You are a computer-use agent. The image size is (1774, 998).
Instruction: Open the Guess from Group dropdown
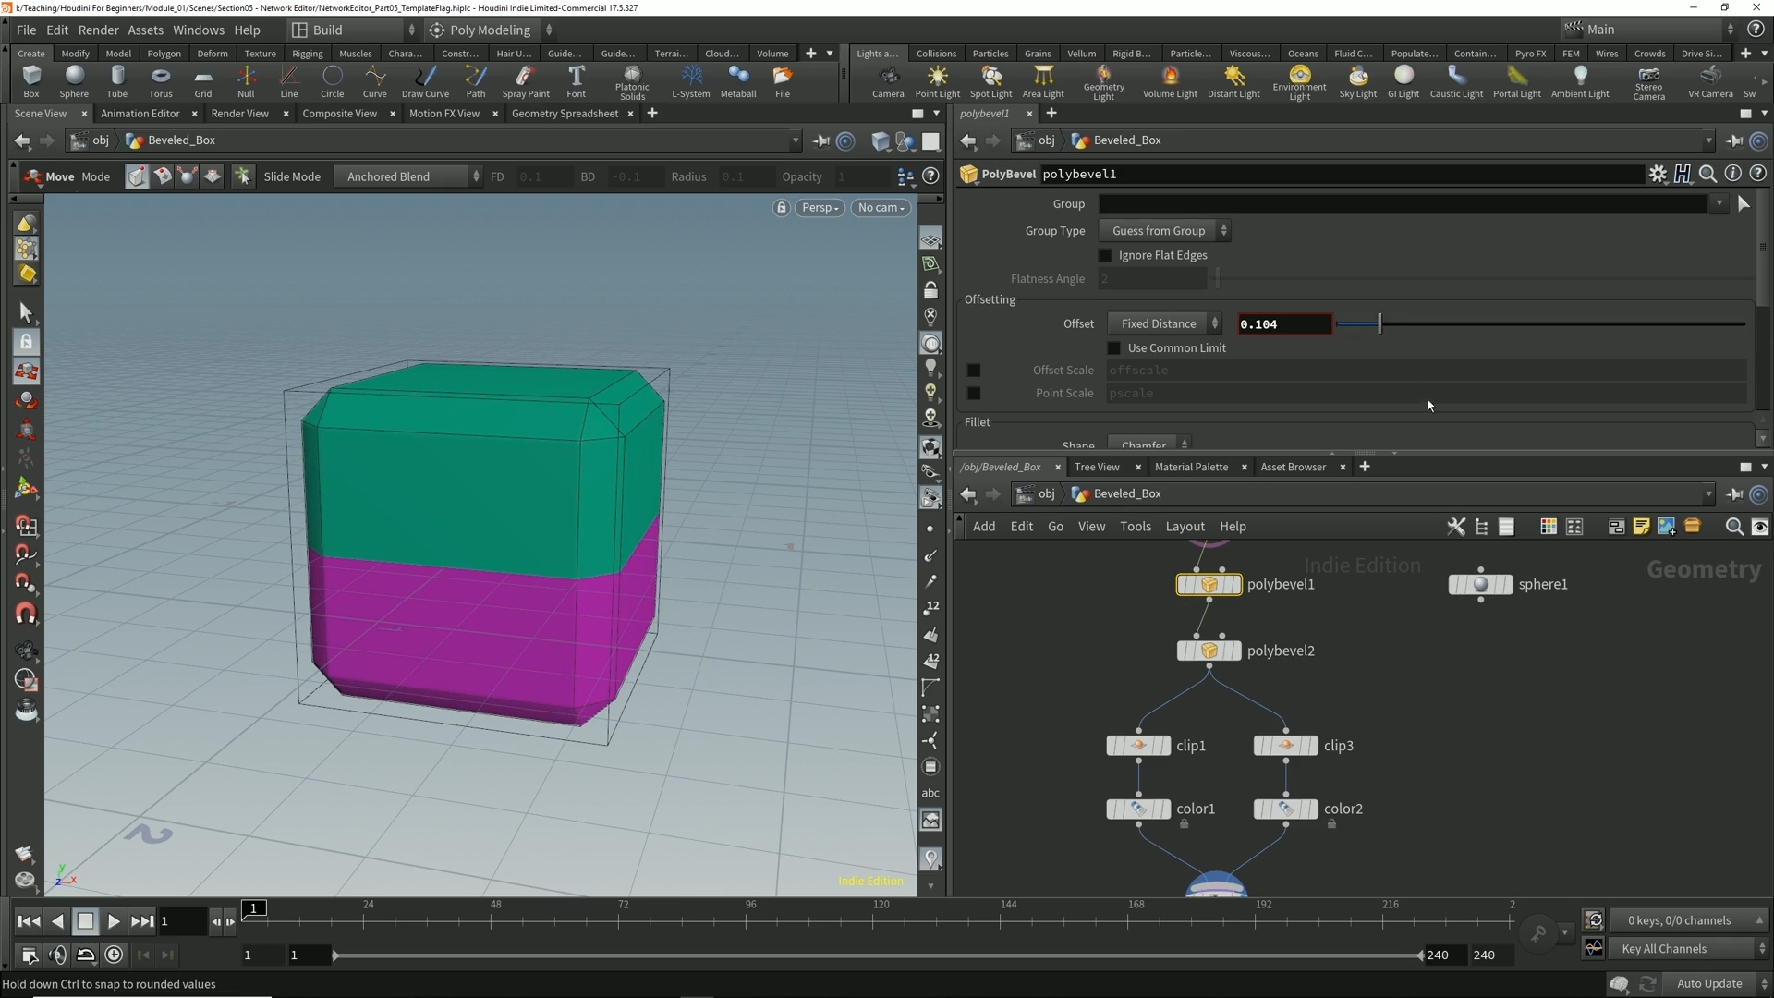coord(1164,231)
